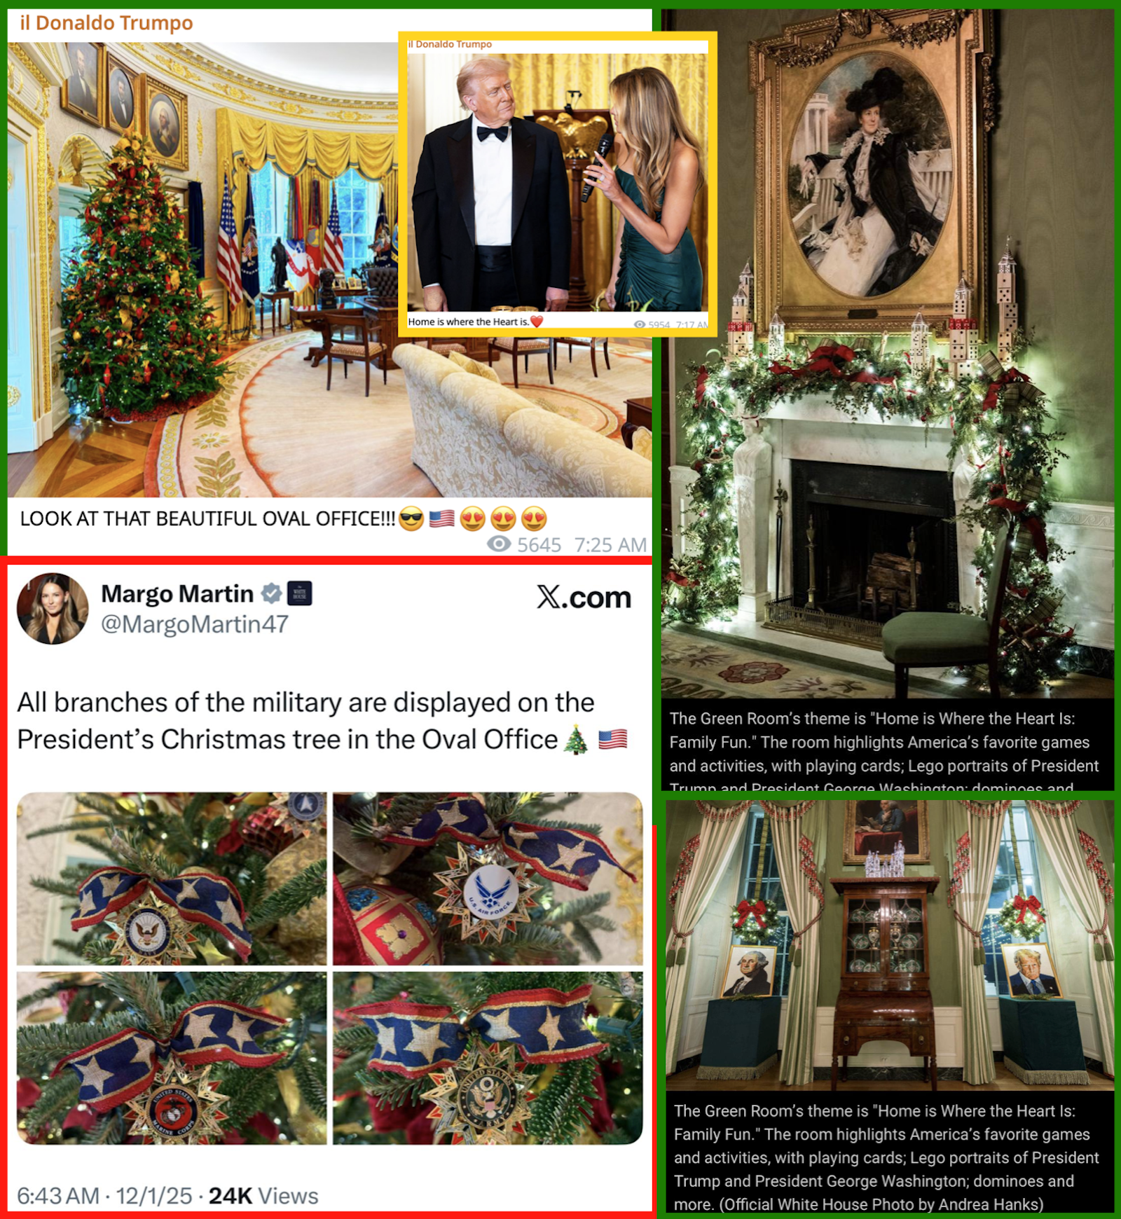Click the blue verified badge beside Margo Martin

pyautogui.click(x=272, y=593)
